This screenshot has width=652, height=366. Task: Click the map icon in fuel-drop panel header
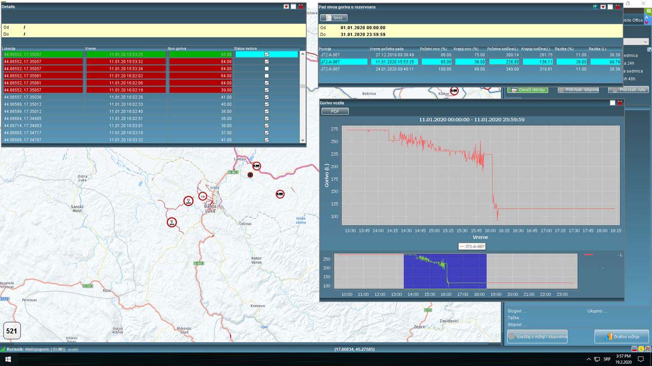[595, 7]
